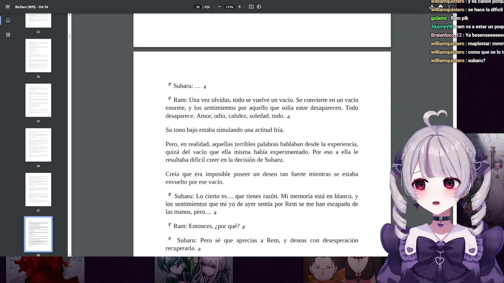Click the thumbnail sidebar scroll-up arrow

pos(69,15)
